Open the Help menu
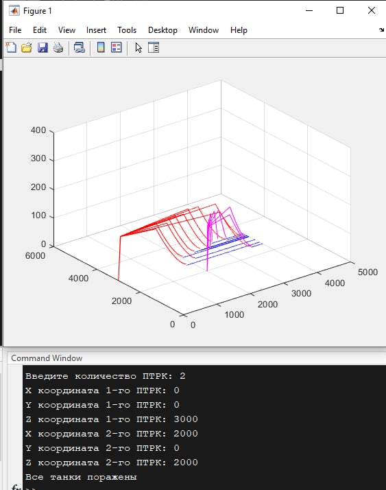Viewport: 386px width, 490px height. coord(239,30)
